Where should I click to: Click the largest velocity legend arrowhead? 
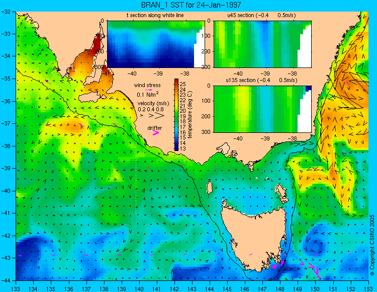pos(159,116)
